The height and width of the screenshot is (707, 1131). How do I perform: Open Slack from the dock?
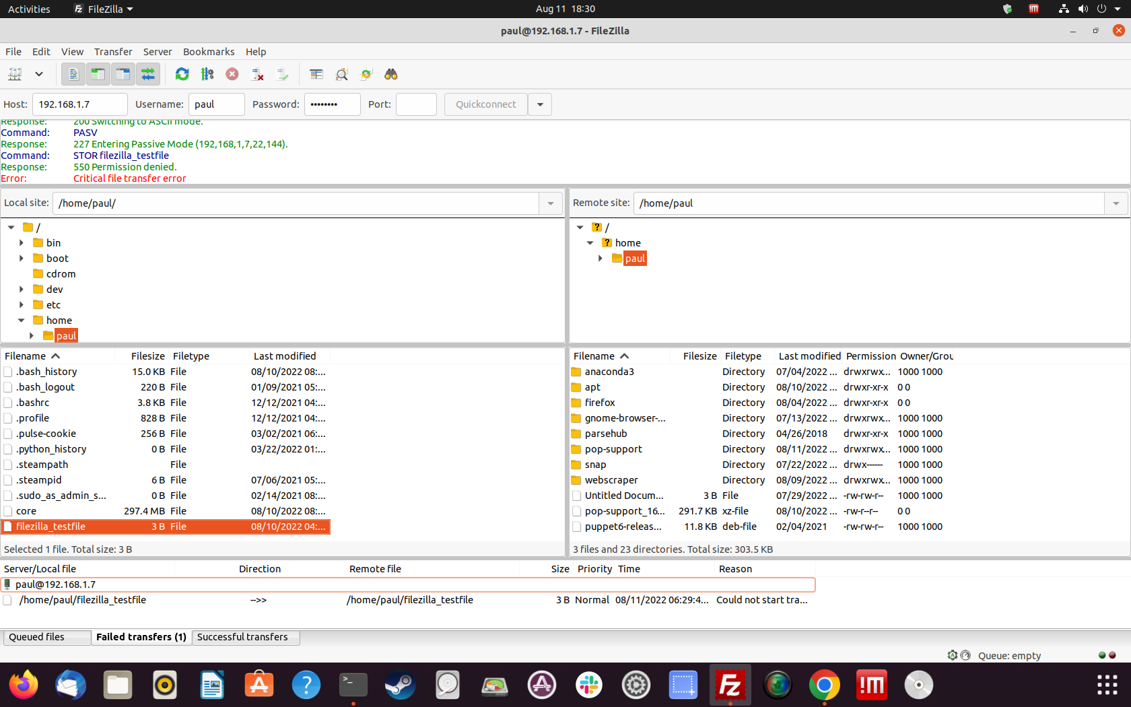589,685
